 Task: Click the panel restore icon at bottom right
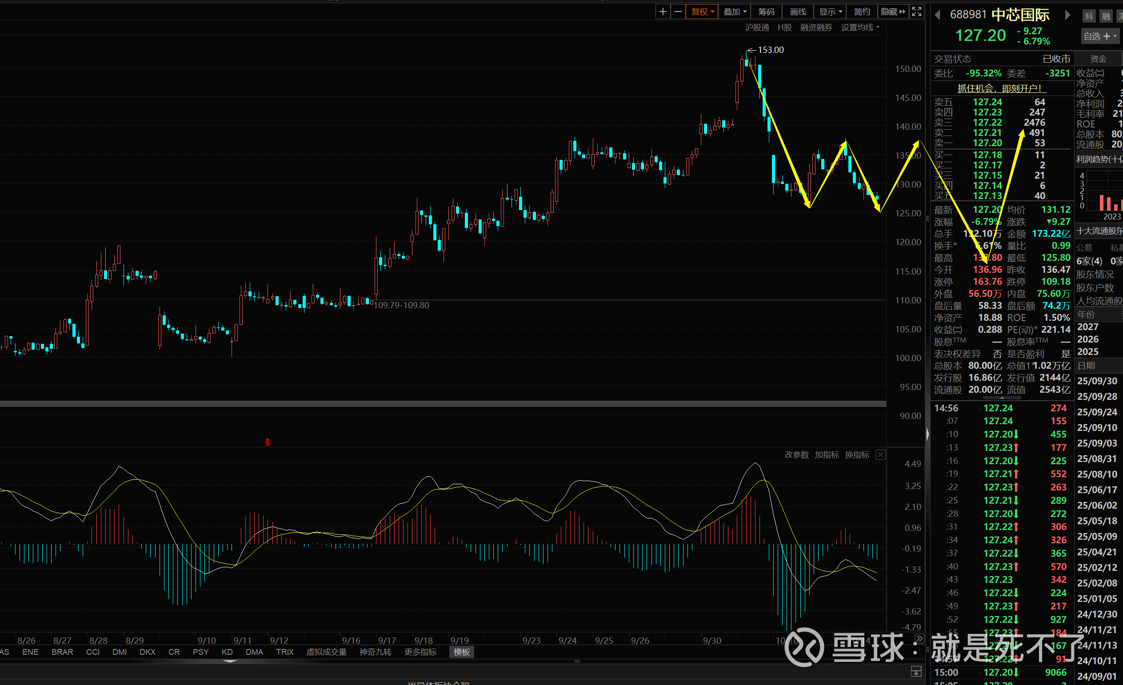(x=916, y=671)
